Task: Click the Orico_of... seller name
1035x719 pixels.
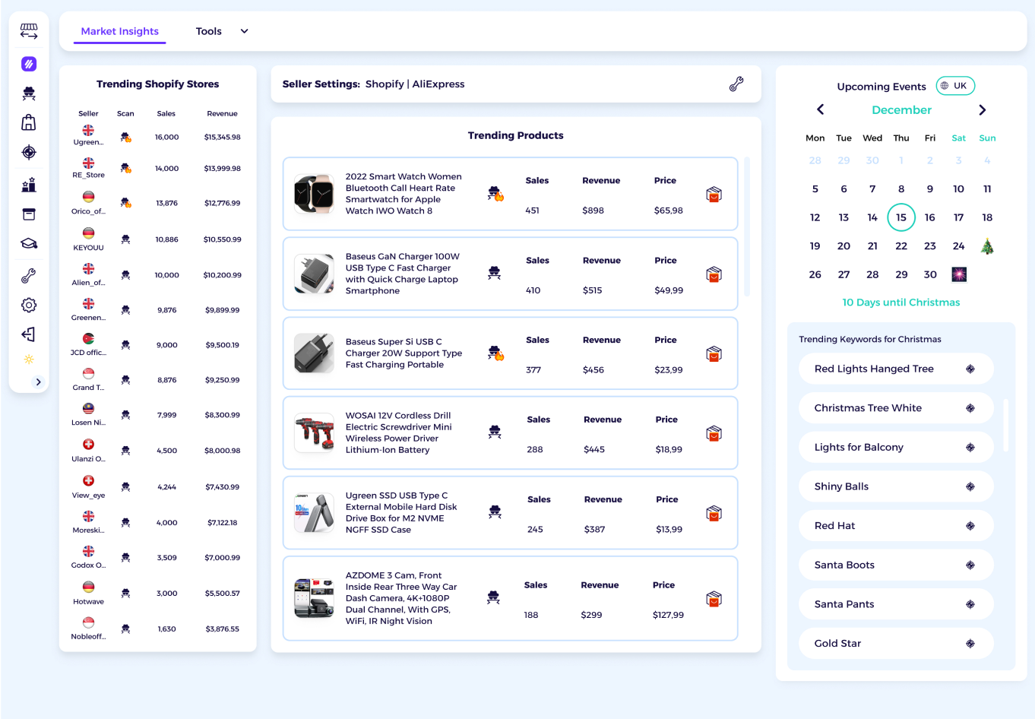Action: [88, 211]
